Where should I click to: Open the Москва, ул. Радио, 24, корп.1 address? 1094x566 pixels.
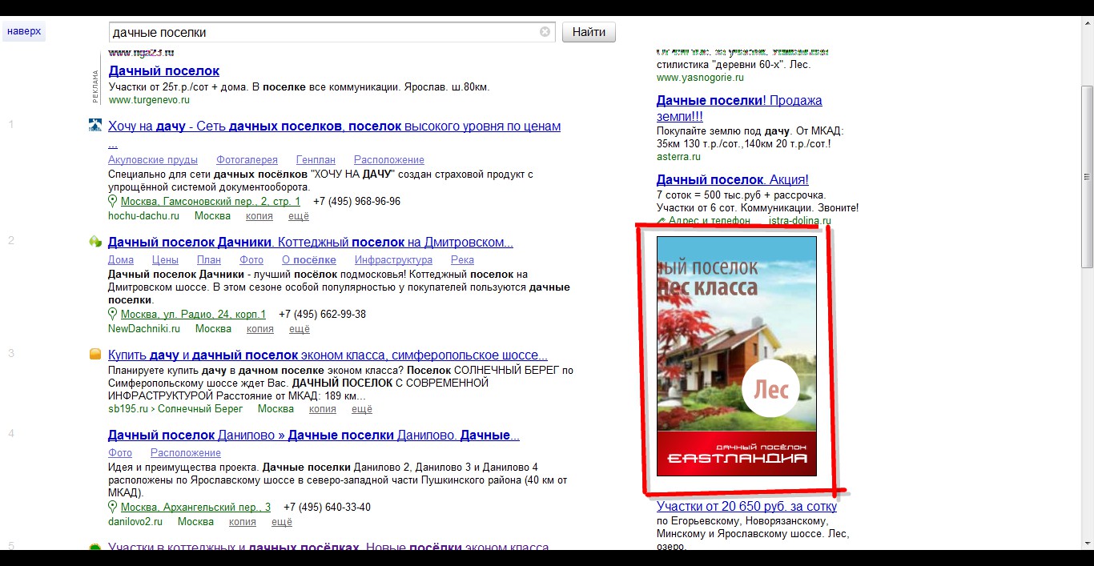click(x=193, y=315)
